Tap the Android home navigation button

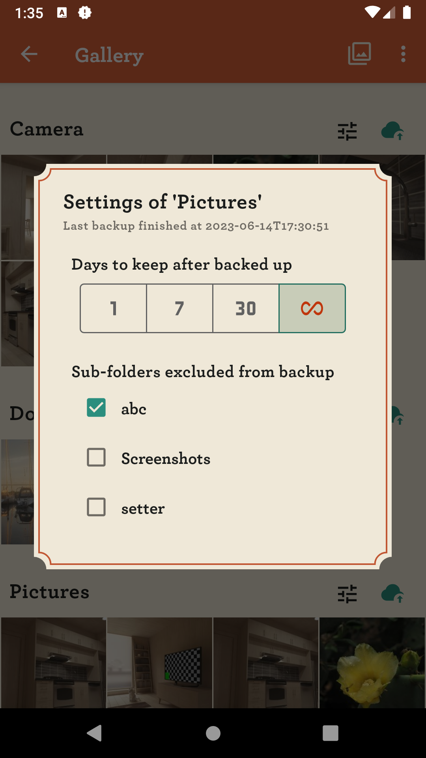(213, 733)
